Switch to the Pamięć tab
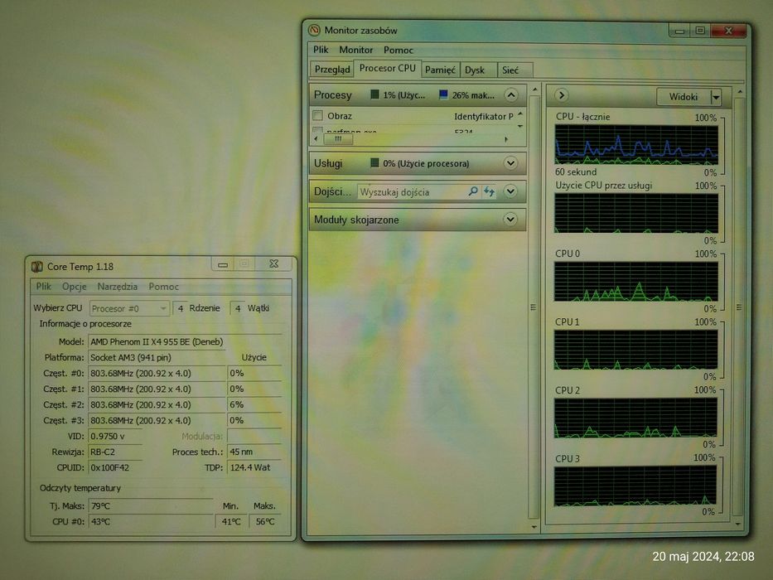Image resolution: width=773 pixels, height=580 pixels. [440, 70]
